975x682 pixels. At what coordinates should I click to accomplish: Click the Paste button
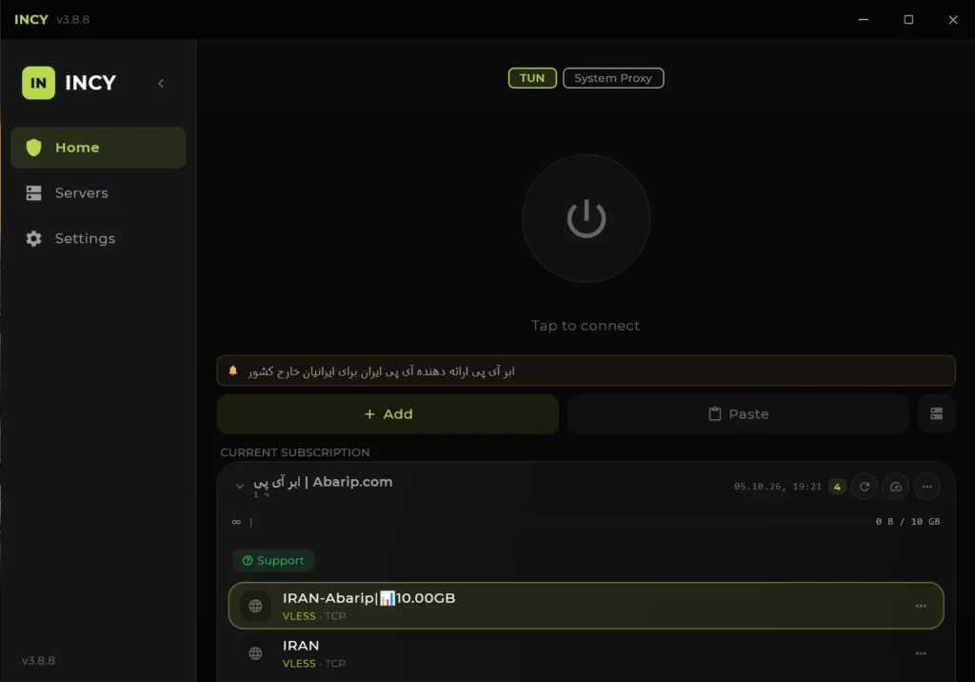pos(738,413)
